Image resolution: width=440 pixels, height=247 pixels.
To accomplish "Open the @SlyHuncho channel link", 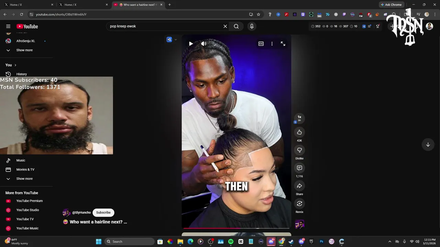I will tap(81, 213).
